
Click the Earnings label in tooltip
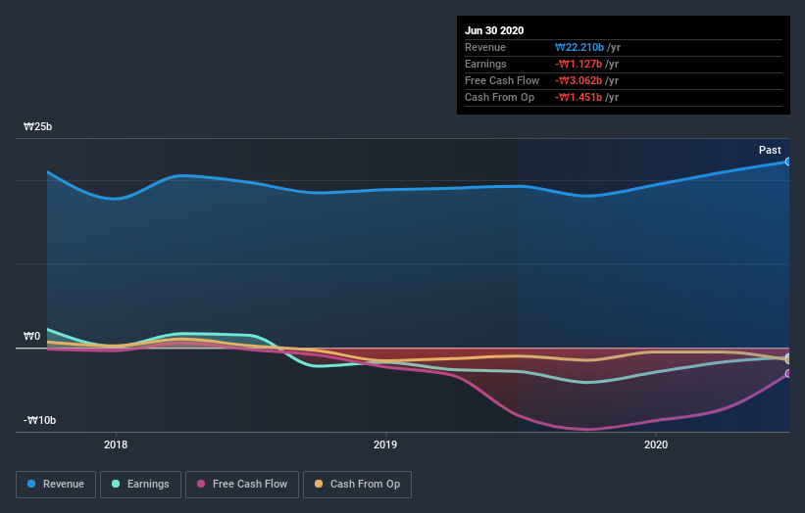485,64
